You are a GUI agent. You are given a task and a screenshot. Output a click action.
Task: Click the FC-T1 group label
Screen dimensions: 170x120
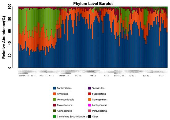pos(34,76)
